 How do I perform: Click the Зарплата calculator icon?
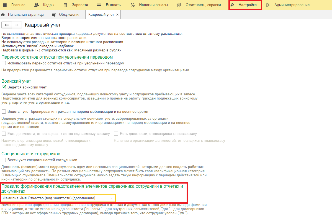click(x=65, y=5)
